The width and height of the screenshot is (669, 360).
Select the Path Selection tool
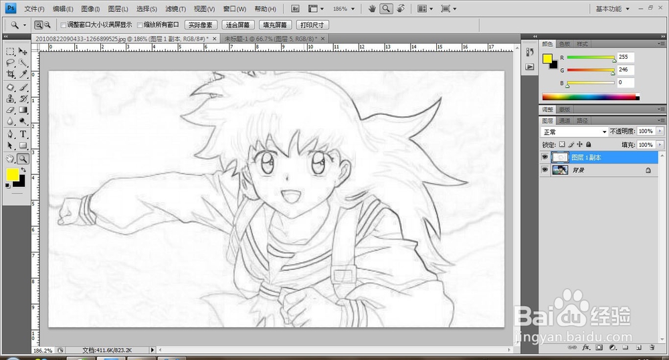click(10, 146)
